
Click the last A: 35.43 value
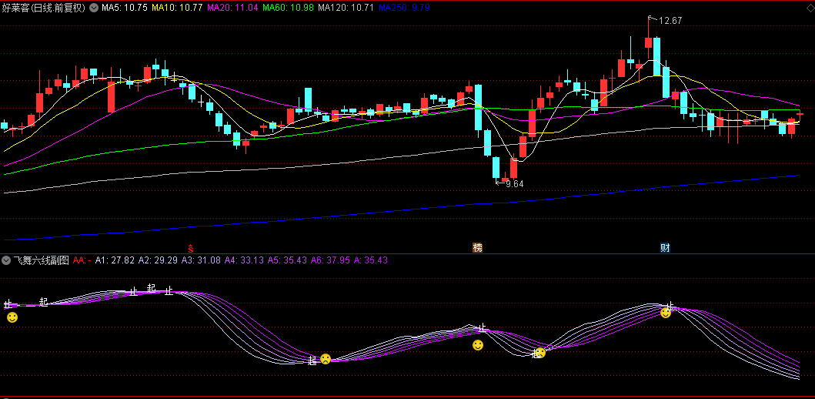coord(371,260)
